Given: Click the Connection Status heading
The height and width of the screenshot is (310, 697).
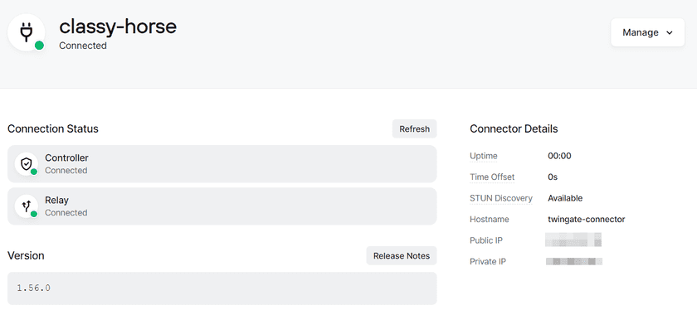Looking at the screenshot, I should coord(53,128).
